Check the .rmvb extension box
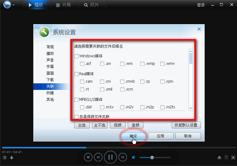237x166 pixels. click(122, 82)
